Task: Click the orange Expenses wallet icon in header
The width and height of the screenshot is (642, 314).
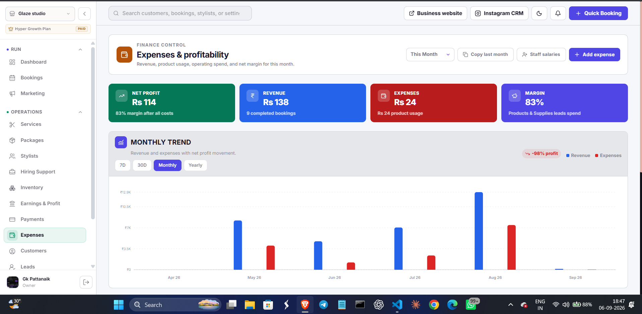Action: [x=124, y=55]
